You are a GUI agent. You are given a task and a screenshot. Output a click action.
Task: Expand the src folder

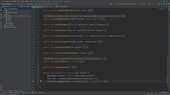coord(5,14)
